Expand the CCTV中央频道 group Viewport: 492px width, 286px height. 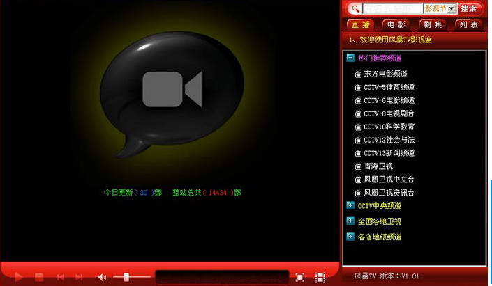[350, 205]
